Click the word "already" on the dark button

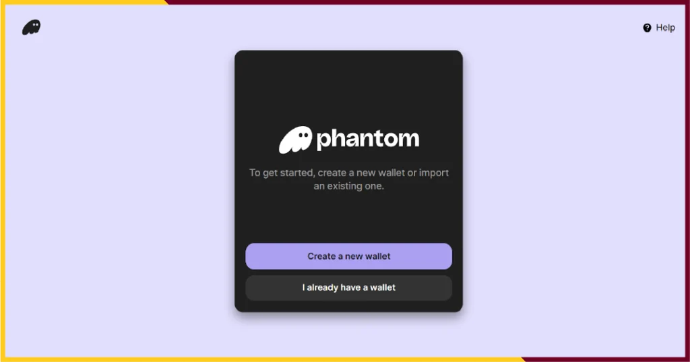tap(323, 288)
